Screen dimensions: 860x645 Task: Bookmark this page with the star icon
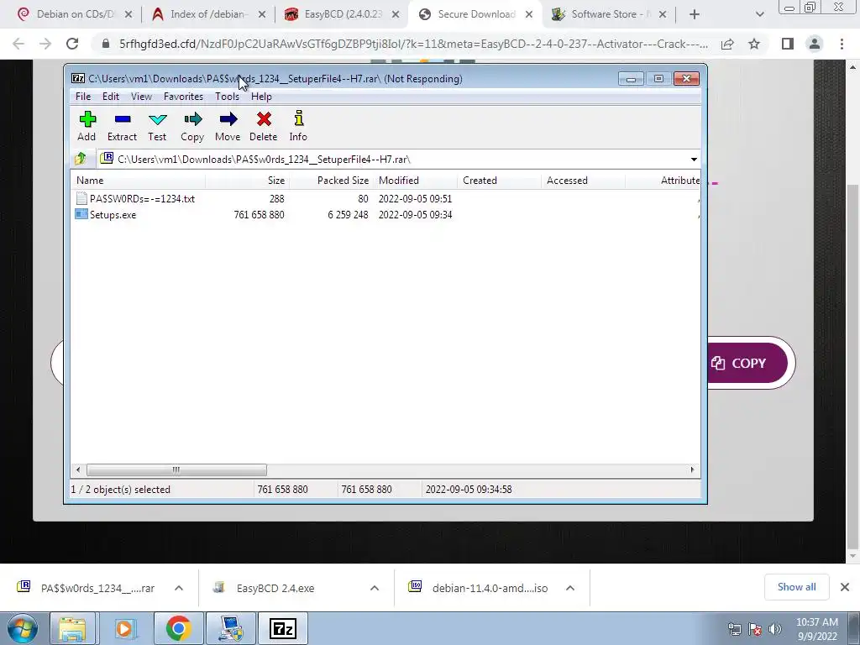pyautogui.click(x=754, y=44)
